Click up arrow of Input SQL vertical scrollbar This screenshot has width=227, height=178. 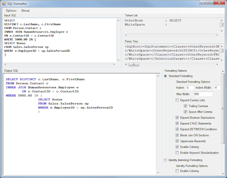point(118,21)
